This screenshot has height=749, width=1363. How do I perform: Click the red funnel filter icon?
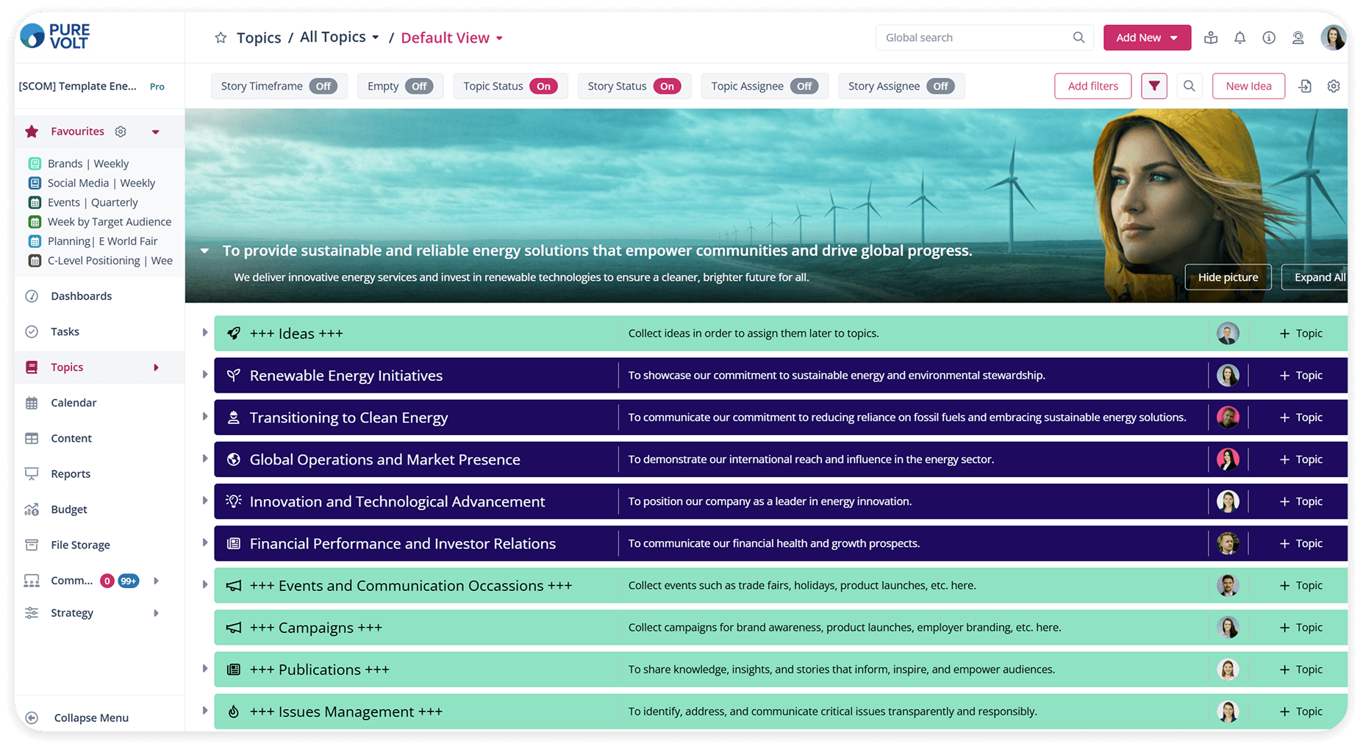click(1154, 86)
